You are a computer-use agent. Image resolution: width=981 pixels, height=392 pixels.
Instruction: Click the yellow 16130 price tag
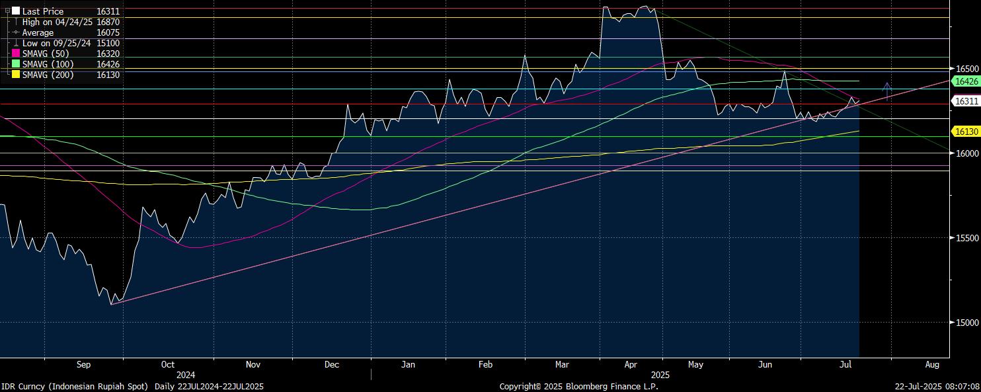point(966,132)
